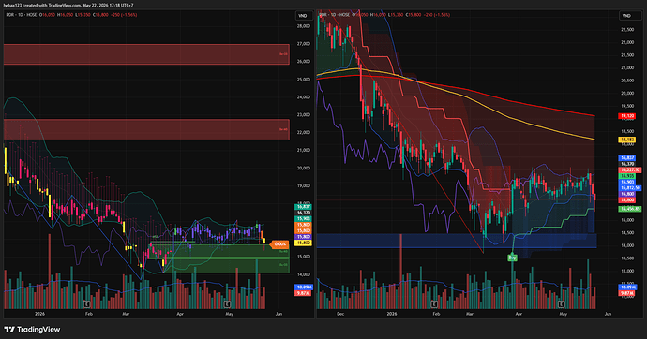Click the first earnings E marker on left chart
This screenshot has width=647, height=339.
[86, 304]
